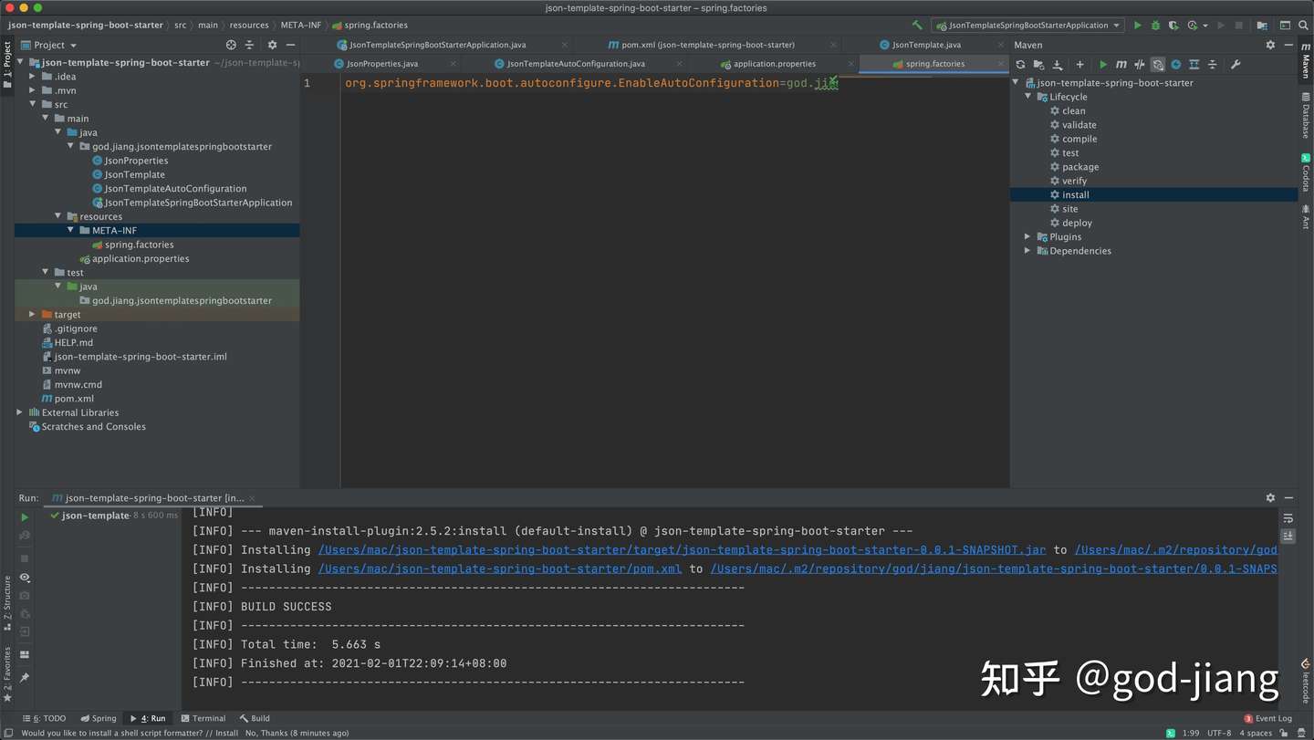Show Maven dependencies diagram icon
The width and height of the screenshot is (1314, 740).
point(1194,64)
